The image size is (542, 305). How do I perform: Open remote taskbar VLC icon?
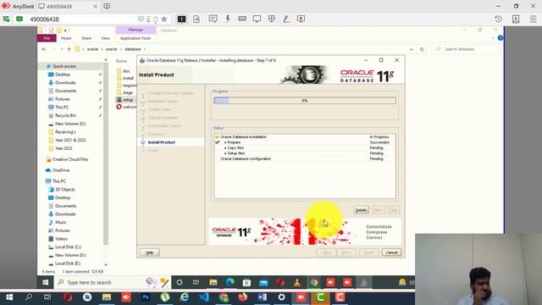pos(297,282)
